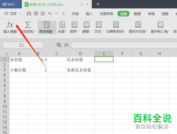Viewport: 177px width, 134px height.
Task: Open the Math and Trig (数学和三角) icon
Action: (160, 25)
